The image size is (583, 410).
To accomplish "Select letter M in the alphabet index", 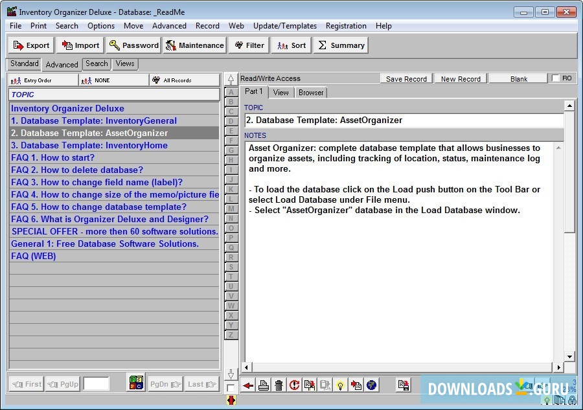I will [x=231, y=209].
